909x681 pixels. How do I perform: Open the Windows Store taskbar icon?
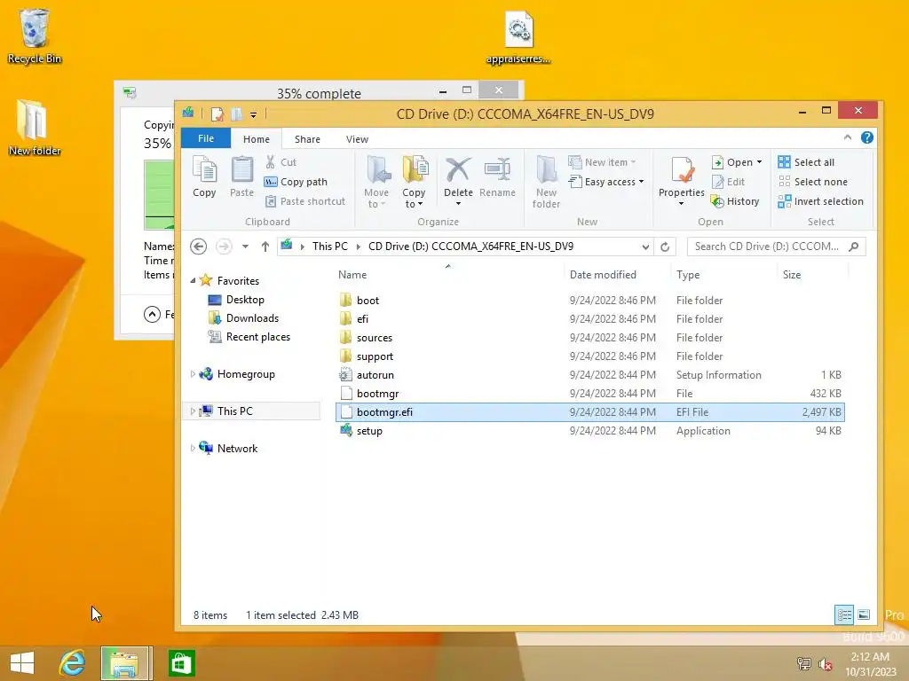(x=181, y=663)
